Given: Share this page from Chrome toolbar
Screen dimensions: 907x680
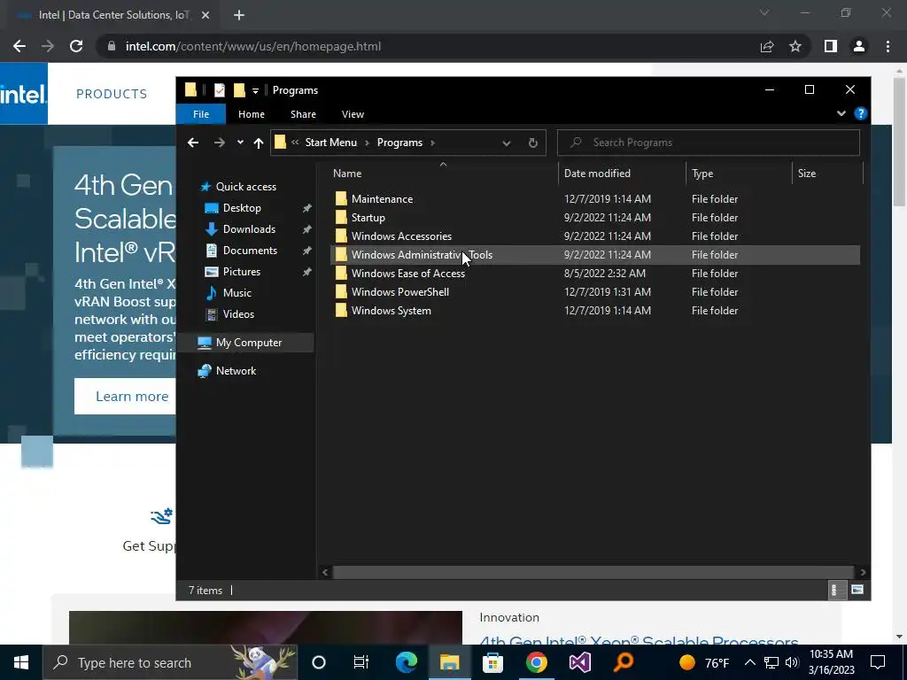Looking at the screenshot, I should (x=767, y=46).
